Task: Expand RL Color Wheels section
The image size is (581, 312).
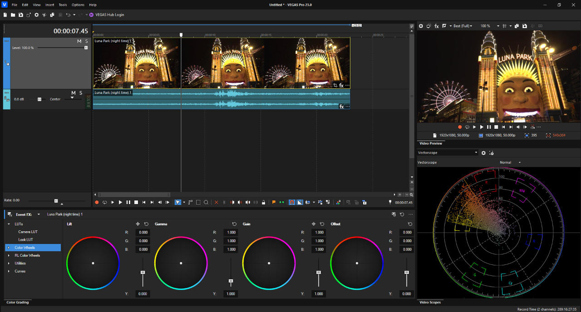Action: coord(9,255)
